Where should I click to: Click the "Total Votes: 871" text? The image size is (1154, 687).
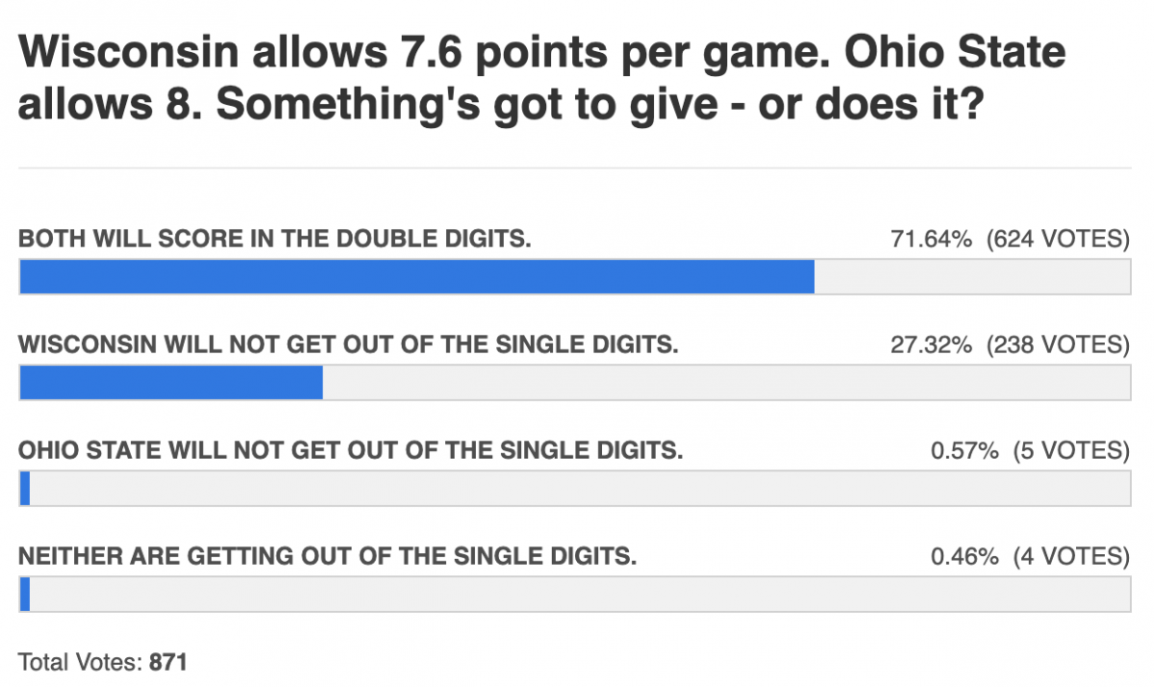[x=102, y=662]
